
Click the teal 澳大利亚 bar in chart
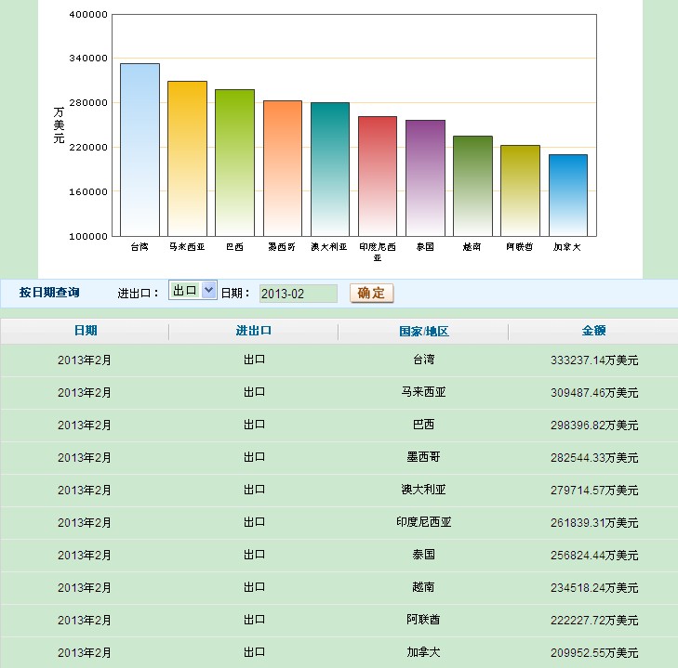tap(330, 169)
